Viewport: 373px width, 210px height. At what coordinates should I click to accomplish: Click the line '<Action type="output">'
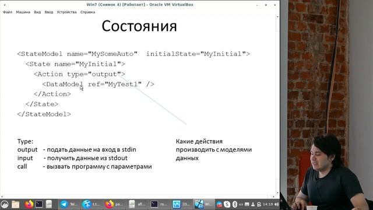79,74
